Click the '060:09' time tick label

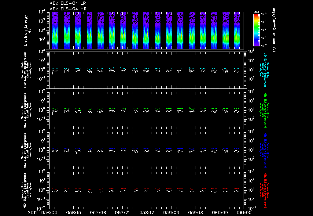click(x=219, y=213)
